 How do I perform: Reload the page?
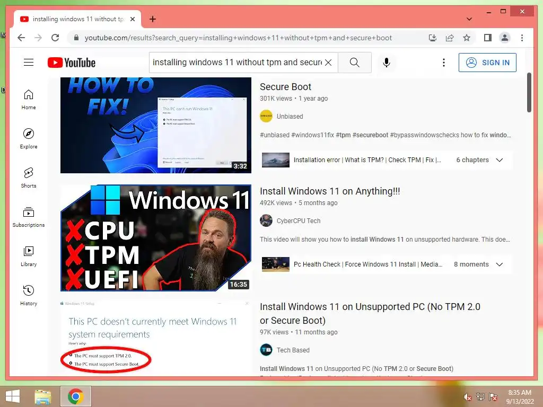tap(55, 38)
